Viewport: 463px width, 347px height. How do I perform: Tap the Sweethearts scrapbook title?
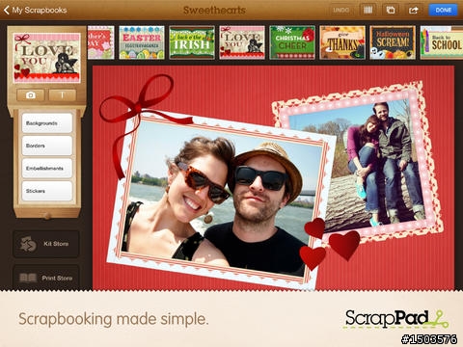point(214,11)
